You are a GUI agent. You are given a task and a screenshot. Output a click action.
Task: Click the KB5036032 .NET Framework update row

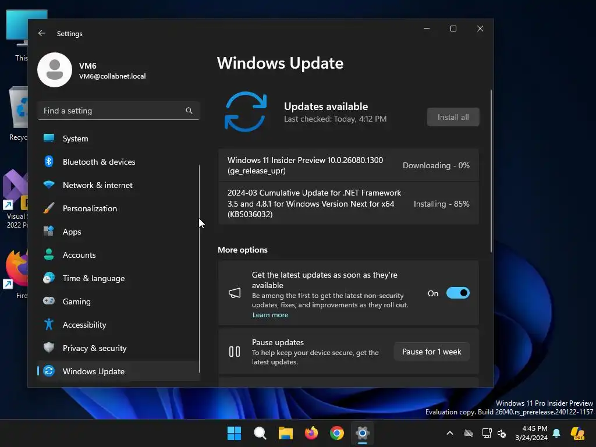click(349, 203)
